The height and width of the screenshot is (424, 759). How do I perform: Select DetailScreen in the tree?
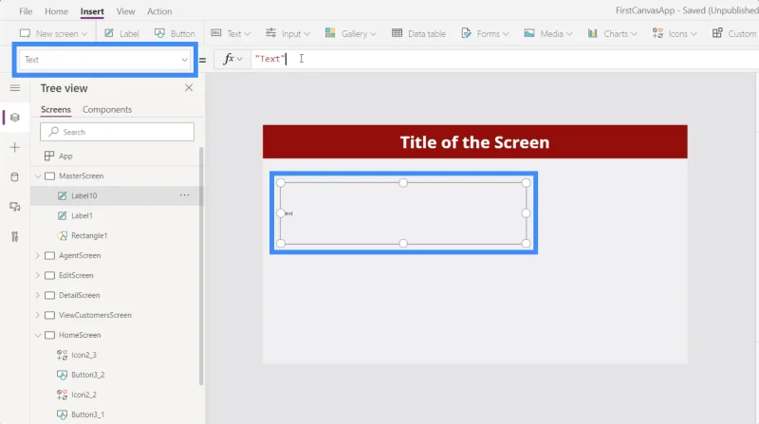(x=80, y=295)
